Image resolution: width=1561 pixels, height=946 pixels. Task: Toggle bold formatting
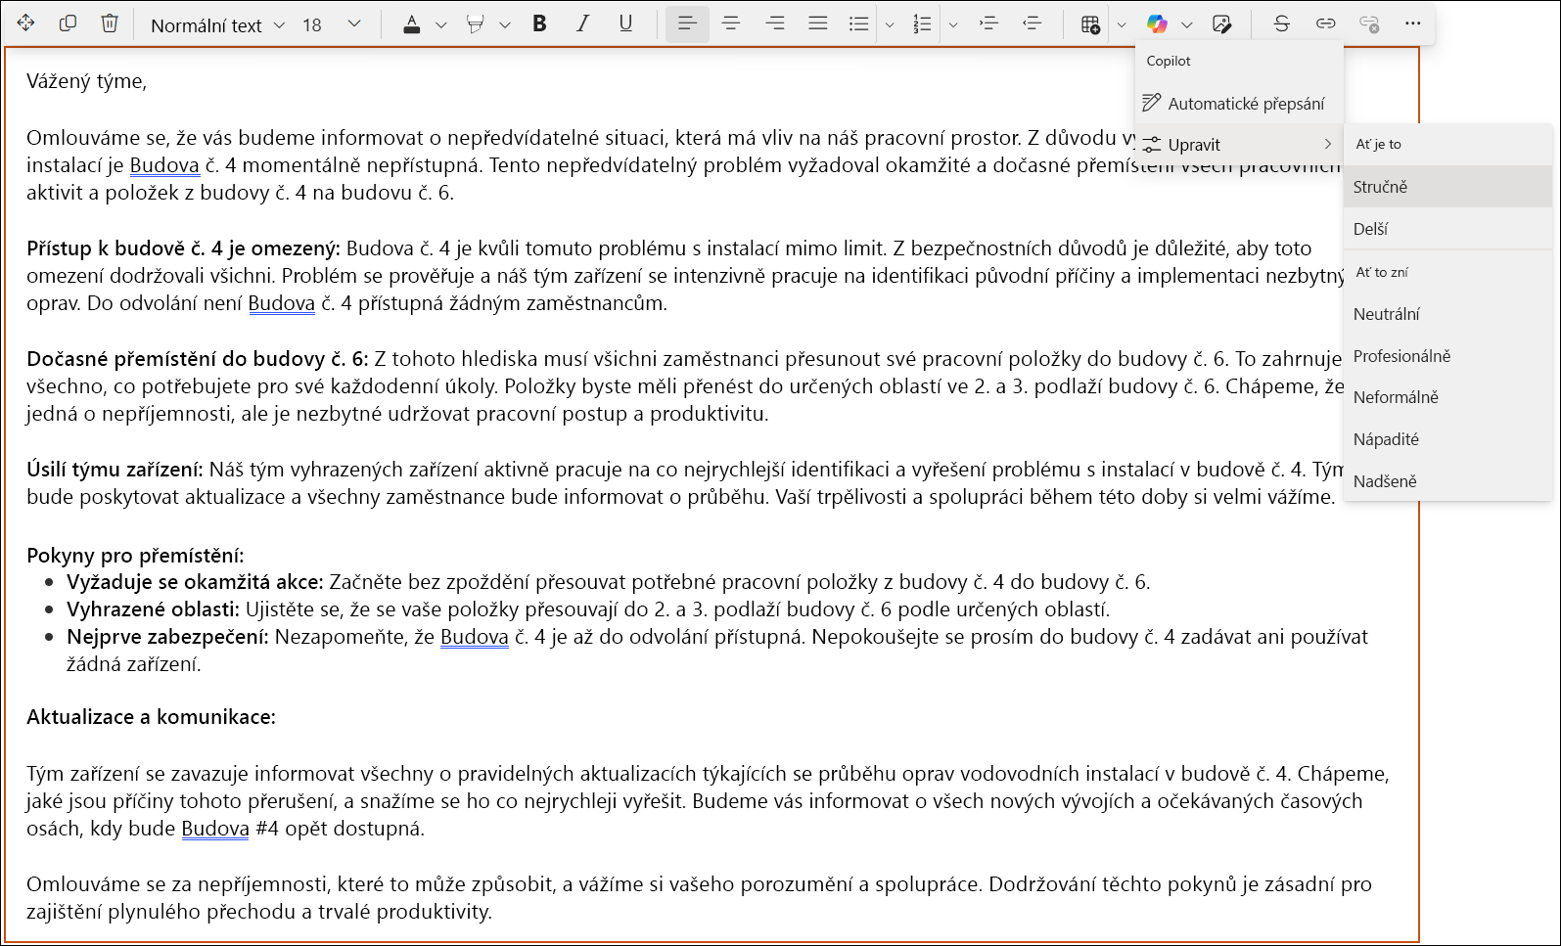click(x=539, y=23)
